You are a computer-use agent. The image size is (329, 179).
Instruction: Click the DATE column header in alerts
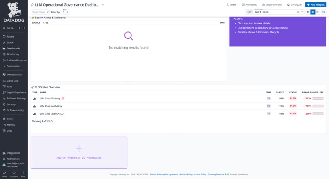222,23
